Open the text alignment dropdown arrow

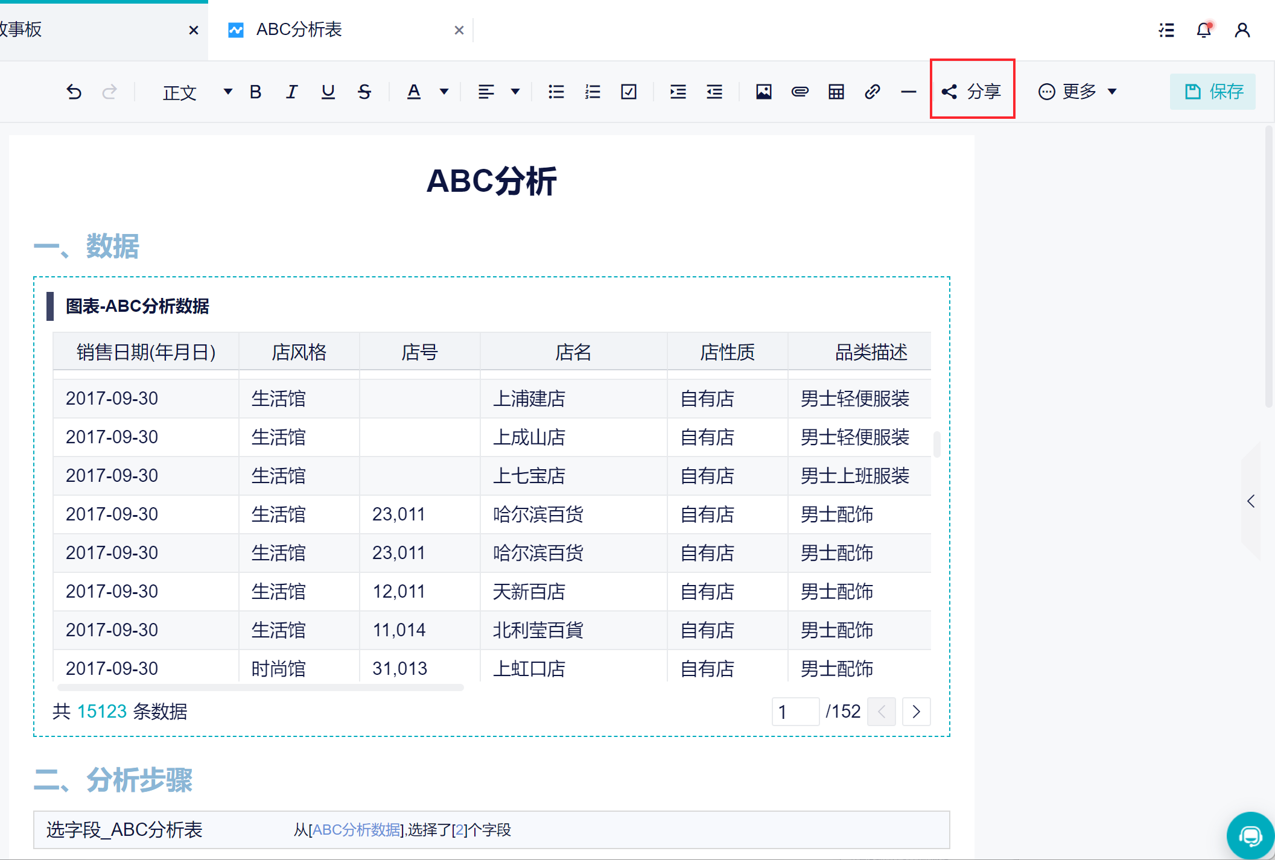point(515,92)
